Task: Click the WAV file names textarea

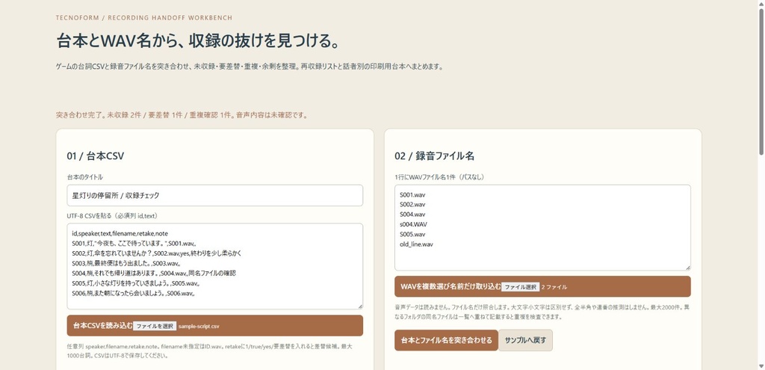Action: (x=542, y=227)
